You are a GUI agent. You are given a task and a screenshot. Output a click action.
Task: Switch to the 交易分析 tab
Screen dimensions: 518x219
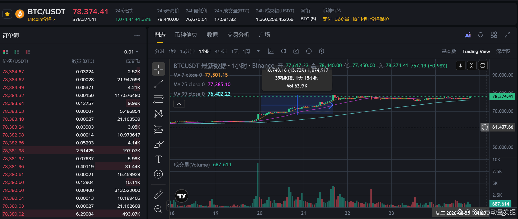click(x=238, y=35)
